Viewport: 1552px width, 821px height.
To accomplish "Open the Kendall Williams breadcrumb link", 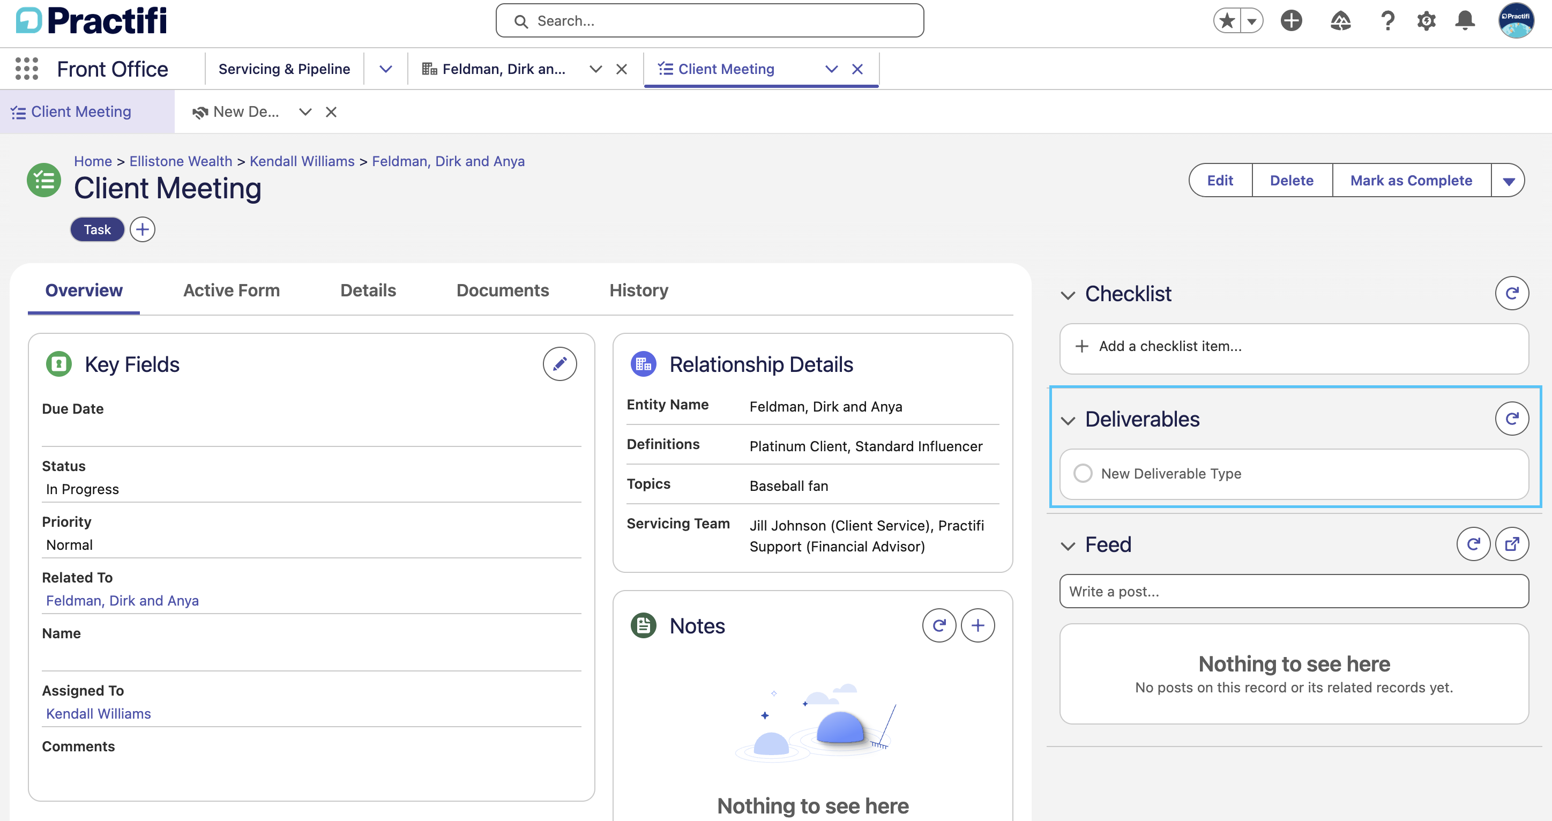I will tap(302, 161).
